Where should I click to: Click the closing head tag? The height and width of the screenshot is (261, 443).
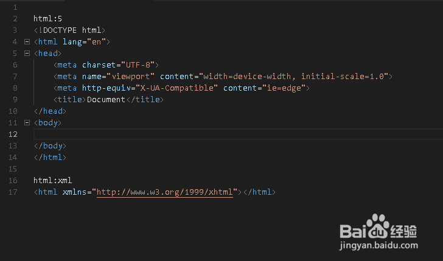click(x=50, y=111)
